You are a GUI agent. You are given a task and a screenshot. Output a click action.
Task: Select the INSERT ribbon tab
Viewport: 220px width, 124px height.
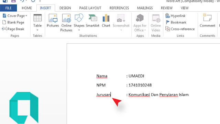(x=45, y=8)
